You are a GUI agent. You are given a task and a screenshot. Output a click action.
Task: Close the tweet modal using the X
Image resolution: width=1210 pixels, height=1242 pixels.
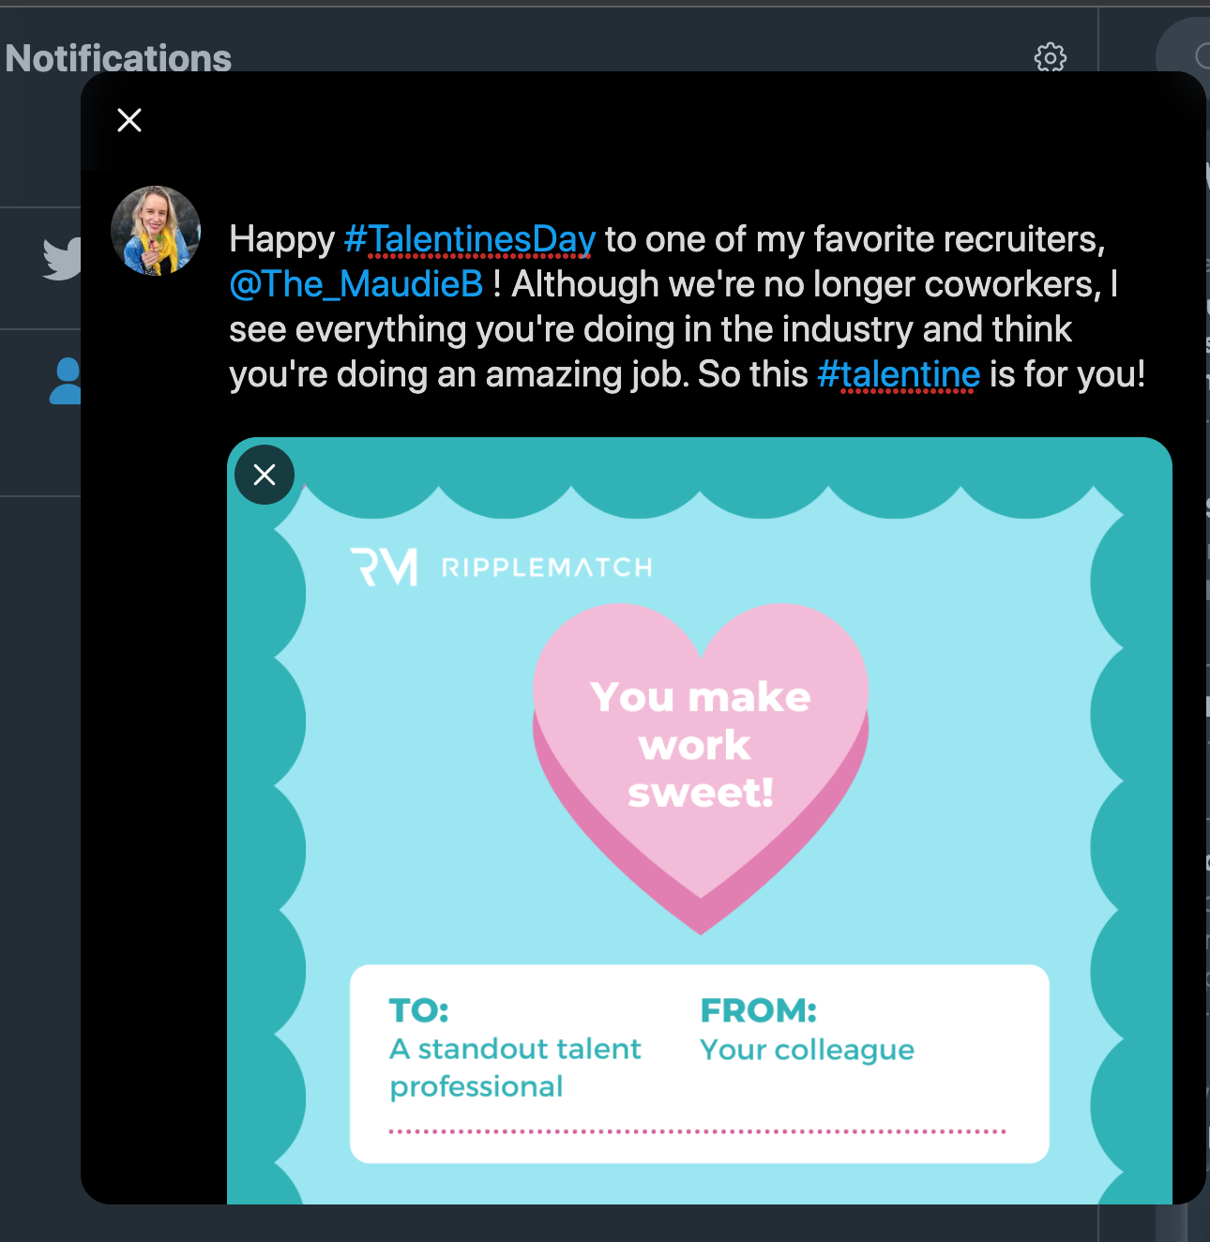click(129, 120)
